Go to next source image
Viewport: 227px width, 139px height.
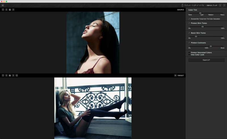tap(13, 10)
